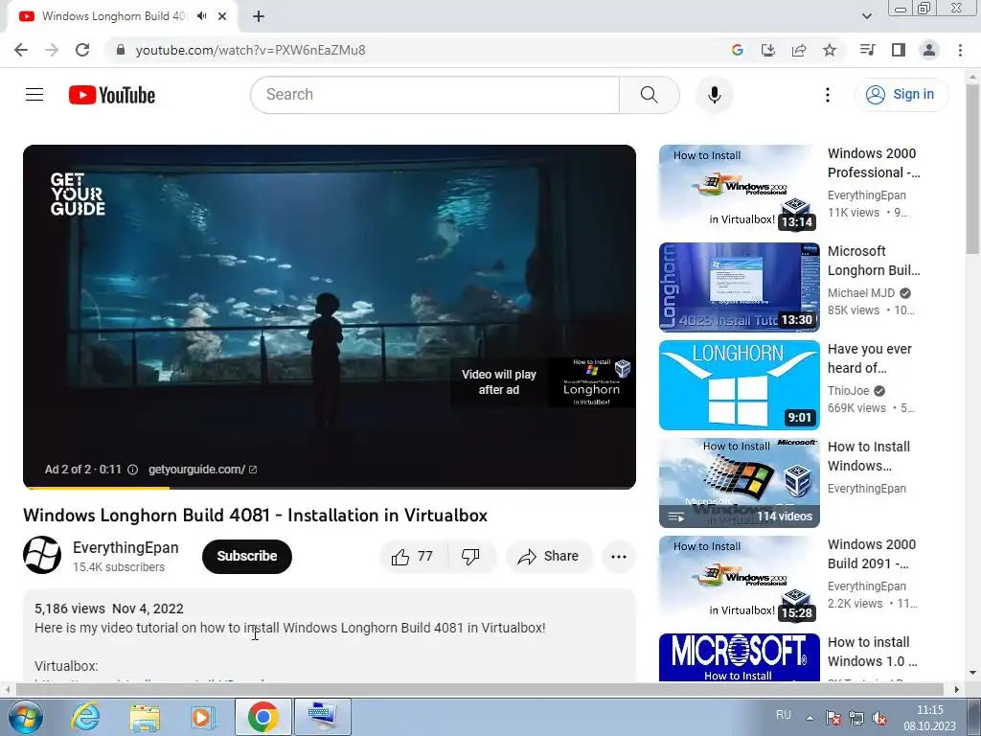
Task: Open YouTube settings three-dot menu
Action: [827, 95]
